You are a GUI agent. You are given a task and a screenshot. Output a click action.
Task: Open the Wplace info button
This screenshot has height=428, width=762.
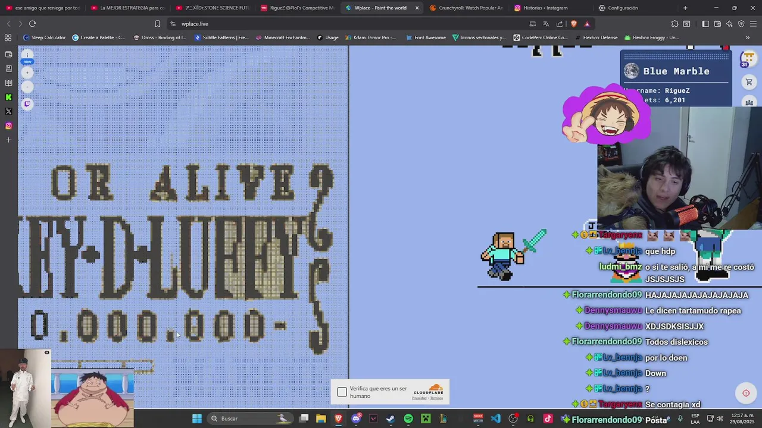click(27, 55)
